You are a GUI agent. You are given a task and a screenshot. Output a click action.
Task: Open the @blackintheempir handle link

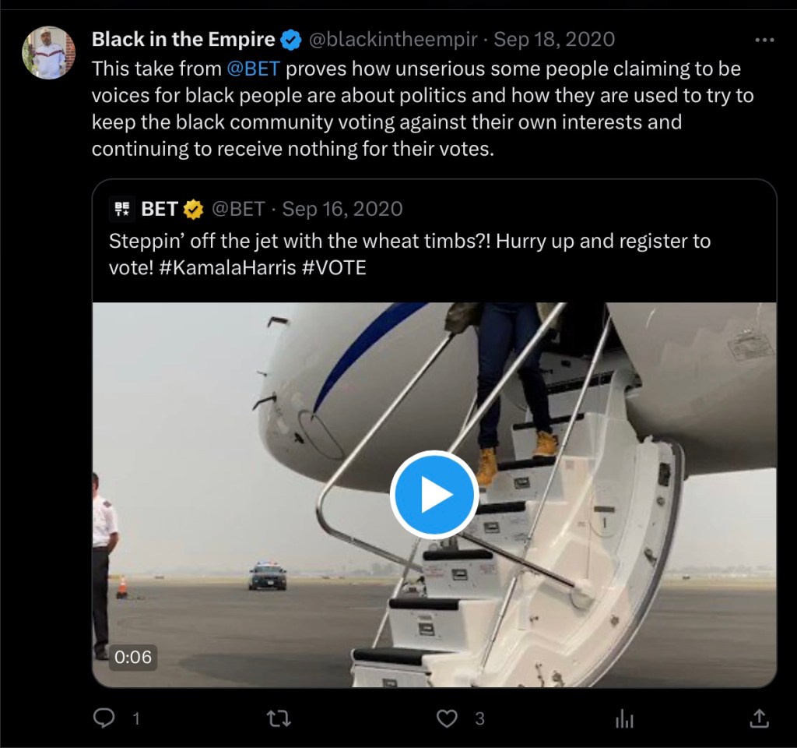pyautogui.click(x=394, y=39)
